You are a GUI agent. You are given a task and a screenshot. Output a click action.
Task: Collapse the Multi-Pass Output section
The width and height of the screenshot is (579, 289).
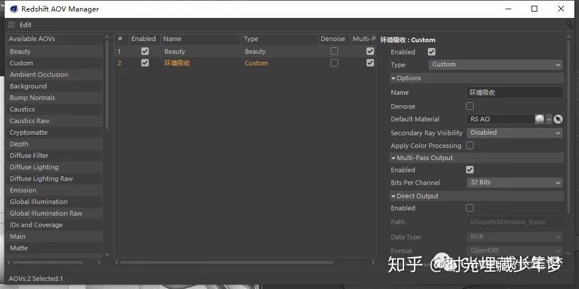coord(394,158)
